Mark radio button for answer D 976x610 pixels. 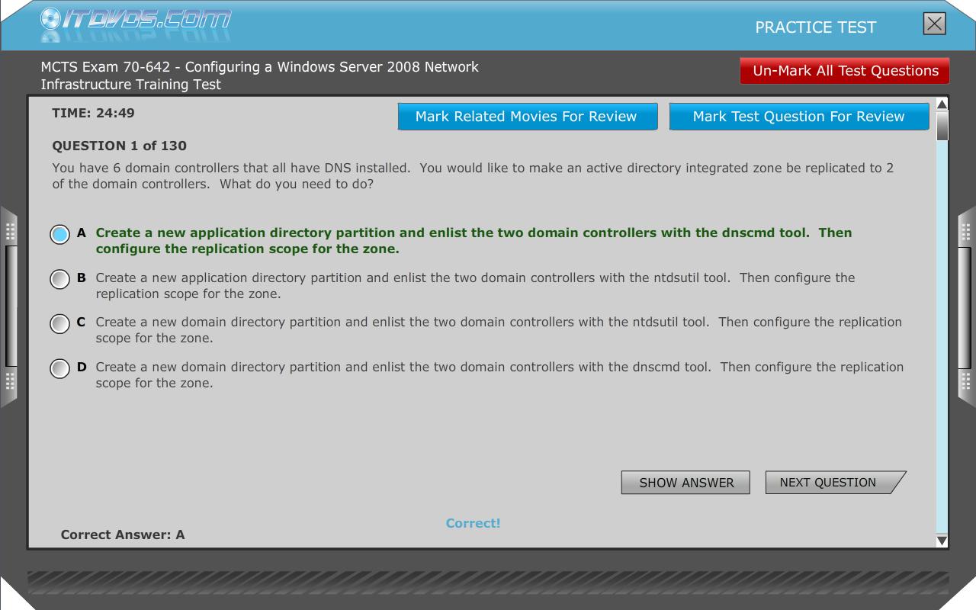(x=60, y=368)
